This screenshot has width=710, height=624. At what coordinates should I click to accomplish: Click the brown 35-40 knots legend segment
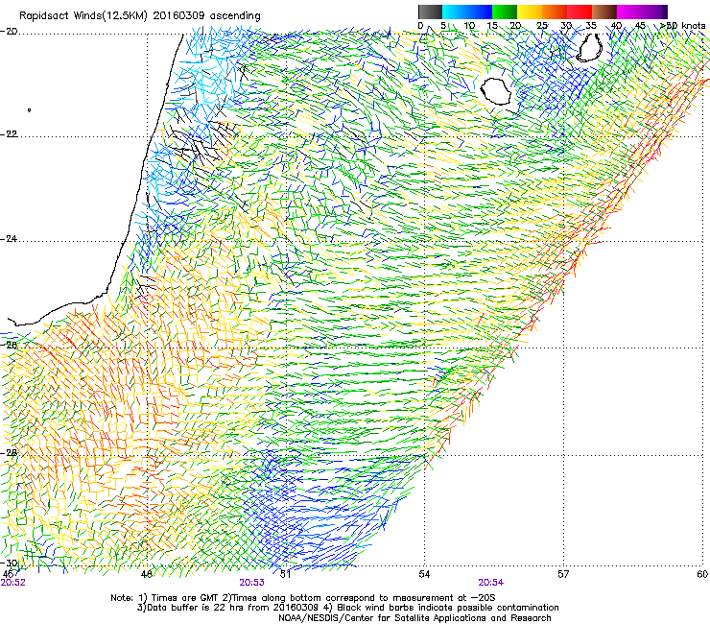(x=604, y=12)
